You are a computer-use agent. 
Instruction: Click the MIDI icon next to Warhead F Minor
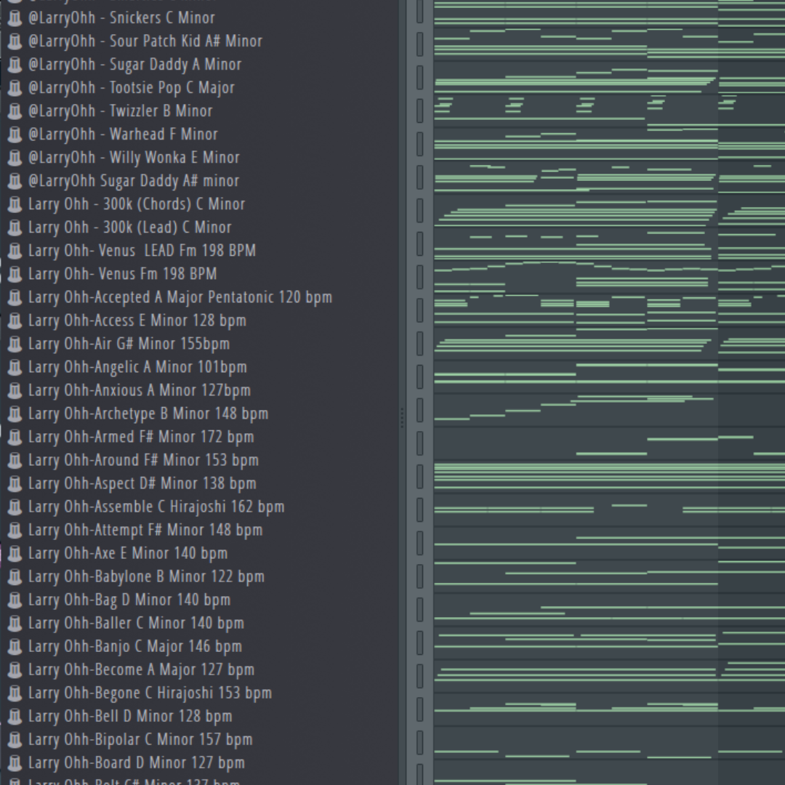click(x=15, y=134)
